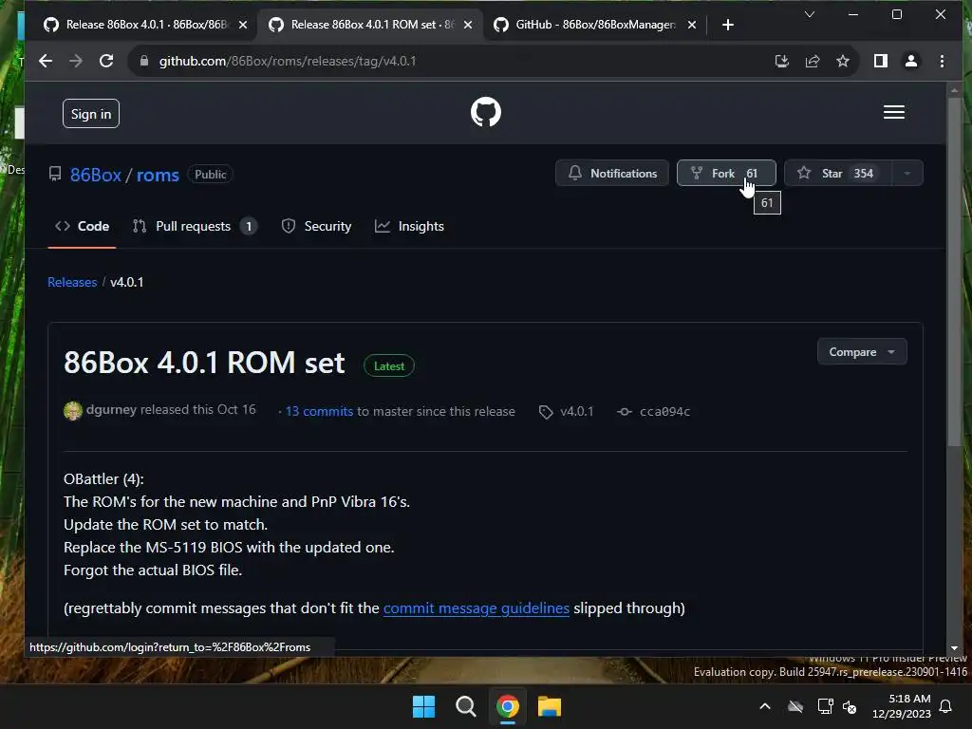Open the 13 commits link

(319, 412)
